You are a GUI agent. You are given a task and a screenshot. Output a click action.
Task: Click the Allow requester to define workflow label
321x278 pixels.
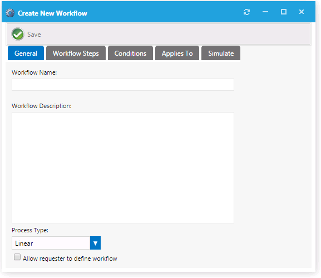tap(70, 259)
